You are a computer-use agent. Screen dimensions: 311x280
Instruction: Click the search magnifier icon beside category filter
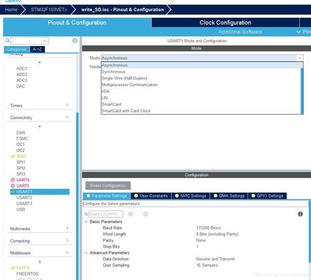(7, 40)
